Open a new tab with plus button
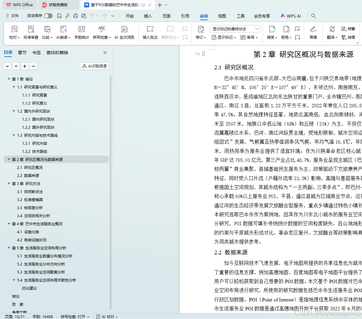This screenshot has height=319, width=362. coord(159,5)
